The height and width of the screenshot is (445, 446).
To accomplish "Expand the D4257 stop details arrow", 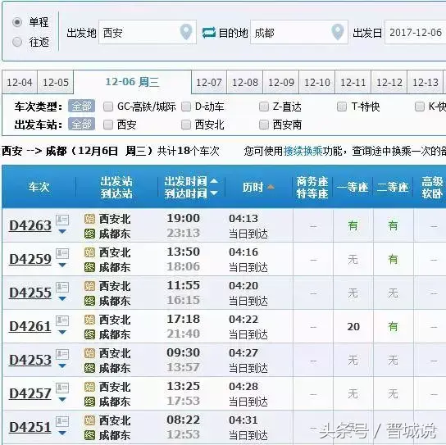I will [62, 399].
